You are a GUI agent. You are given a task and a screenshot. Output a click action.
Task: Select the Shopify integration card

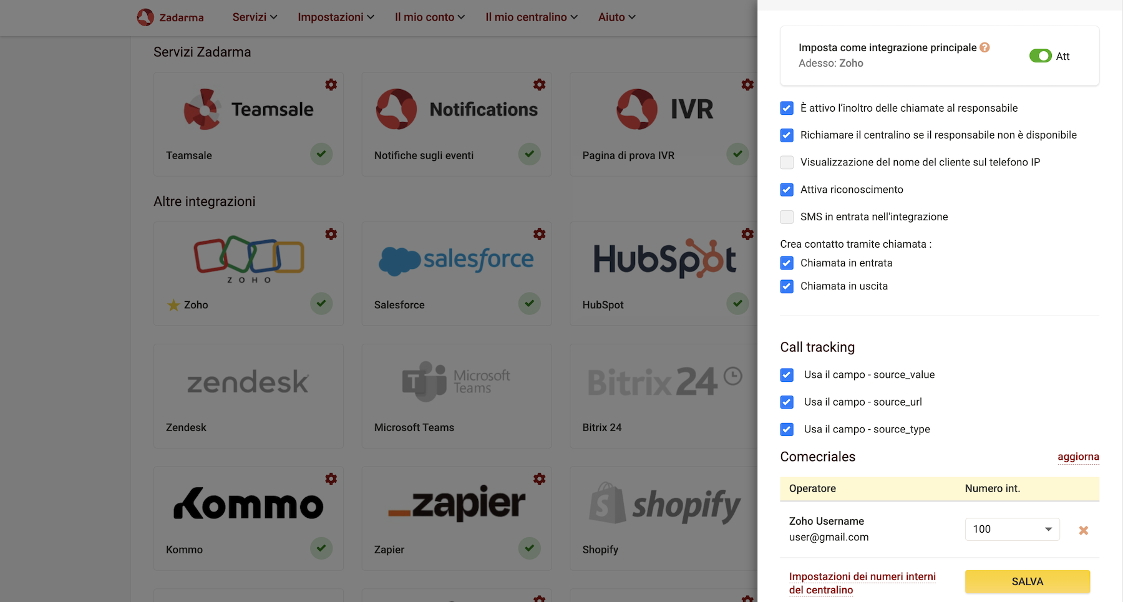click(x=664, y=518)
